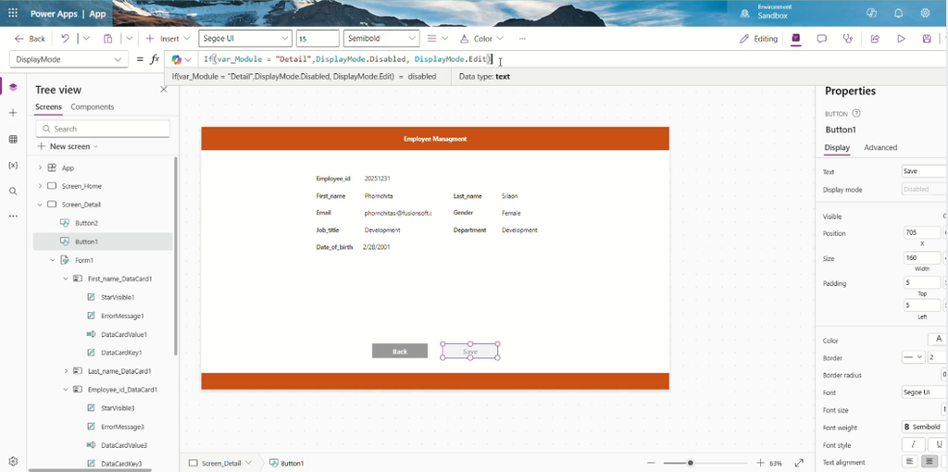
Task: Open the Variables sidebar icon
Action: 13,165
